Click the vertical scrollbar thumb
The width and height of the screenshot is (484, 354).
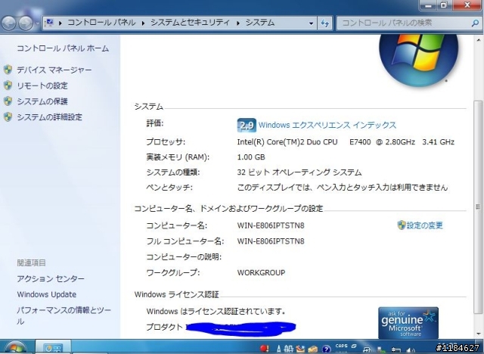(x=478, y=206)
